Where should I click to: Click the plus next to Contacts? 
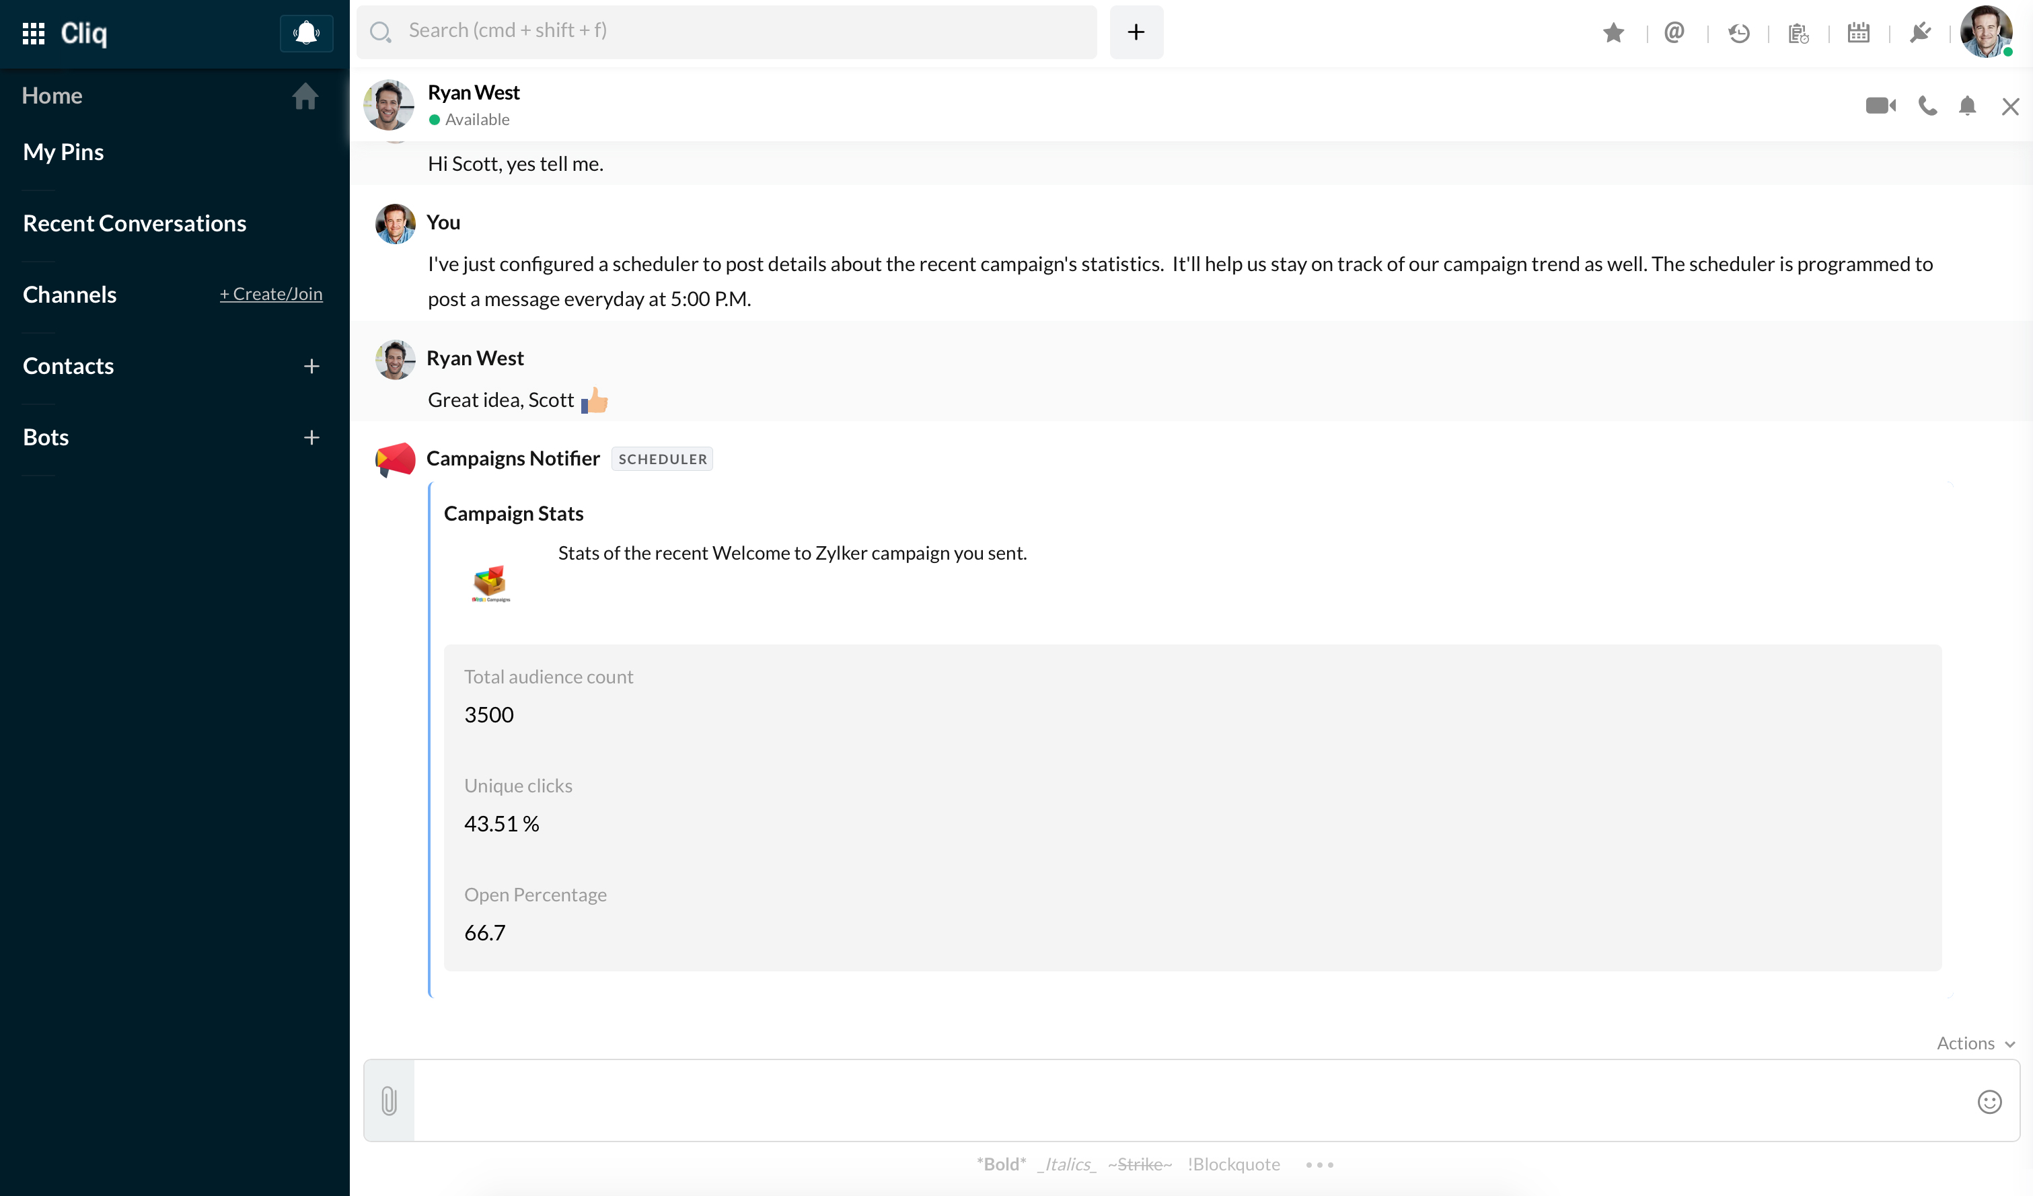tap(311, 366)
